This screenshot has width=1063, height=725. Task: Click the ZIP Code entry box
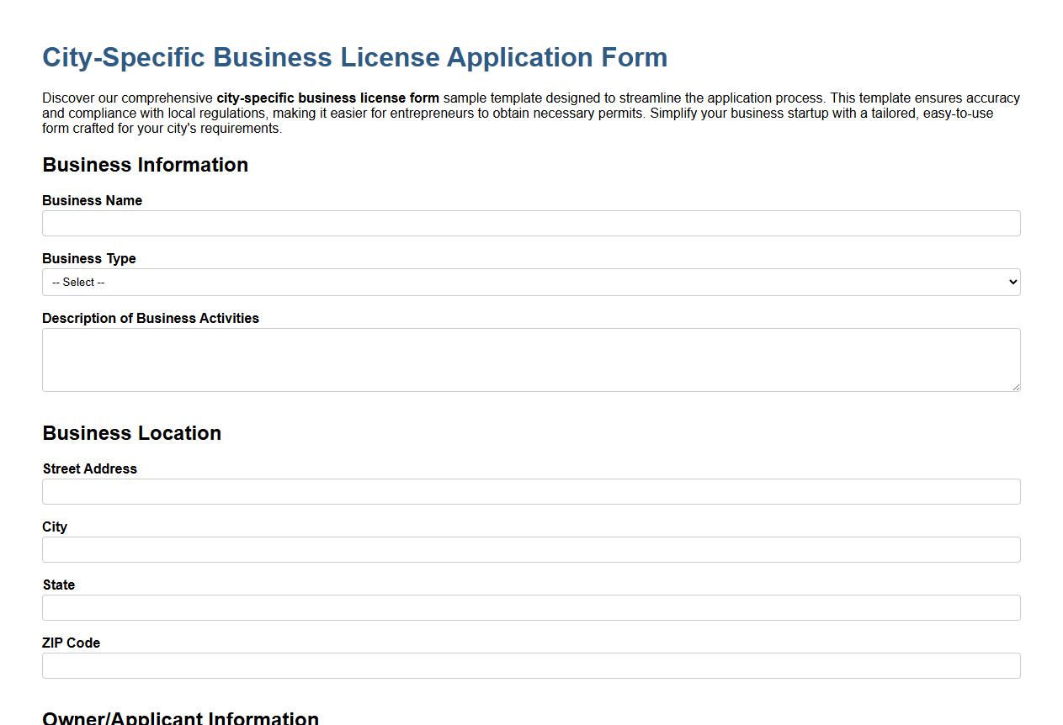pyautogui.click(x=531, y=665)
